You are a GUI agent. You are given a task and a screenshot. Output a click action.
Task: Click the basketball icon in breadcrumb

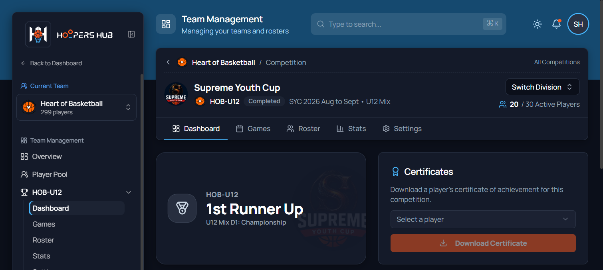click(x=182, y=62)
